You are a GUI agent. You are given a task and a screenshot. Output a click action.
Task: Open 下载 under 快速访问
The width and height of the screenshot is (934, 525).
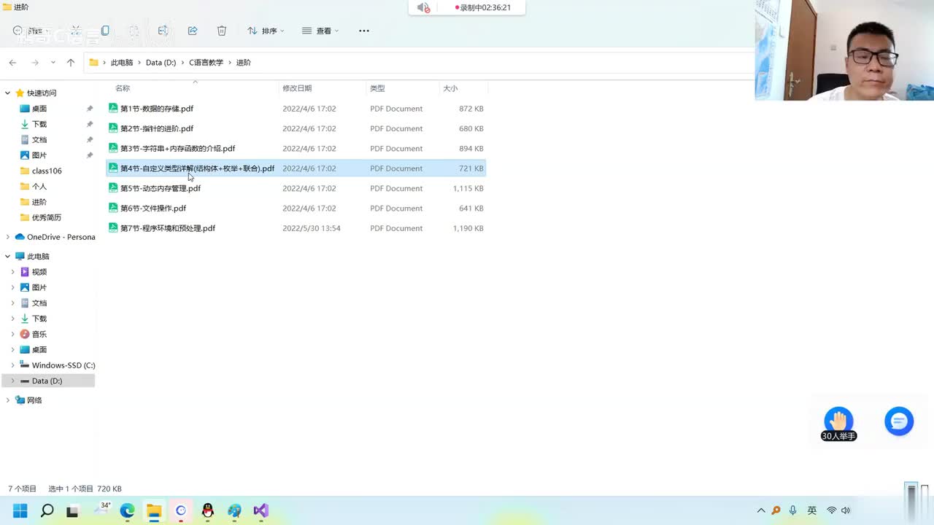pos(39,124)
